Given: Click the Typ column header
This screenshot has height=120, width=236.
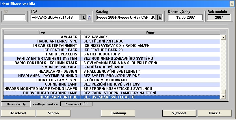Looking at the screenshot, I should pos(42,32).
